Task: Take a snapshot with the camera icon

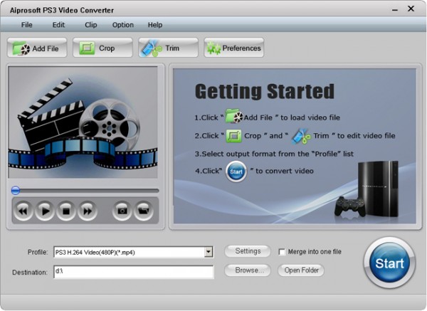Action: point(122,211)
